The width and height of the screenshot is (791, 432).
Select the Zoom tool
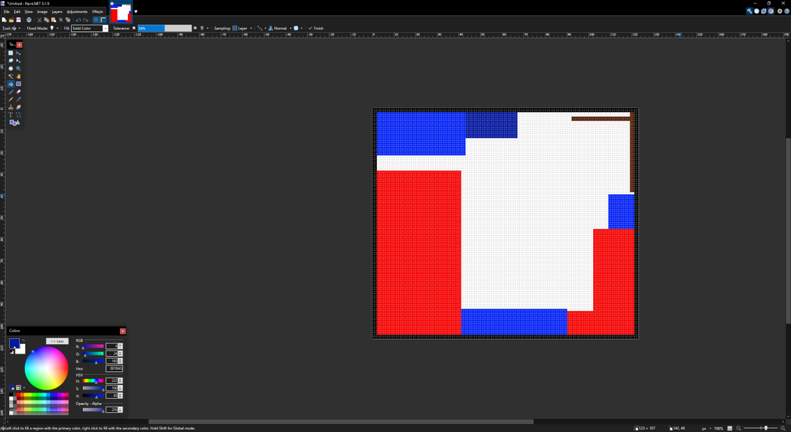(18, 68)
